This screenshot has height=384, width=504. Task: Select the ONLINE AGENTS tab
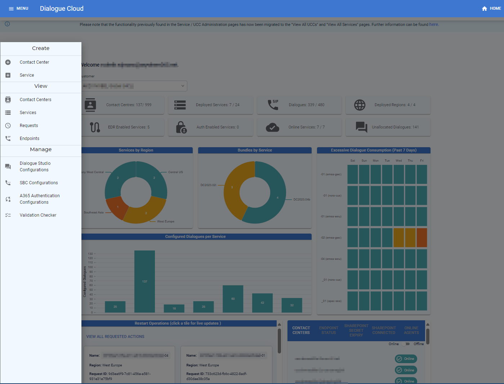pyautogui.click(x=411, y=330)
